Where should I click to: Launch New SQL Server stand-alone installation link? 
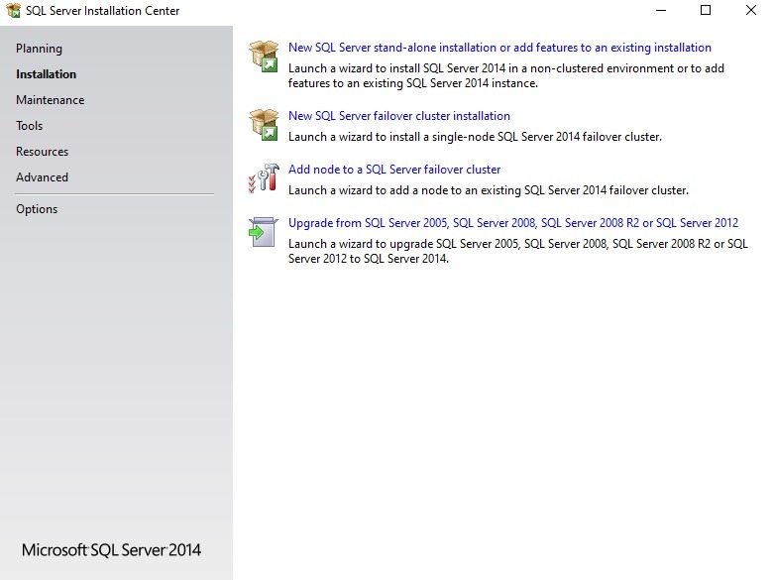[499, 48]
